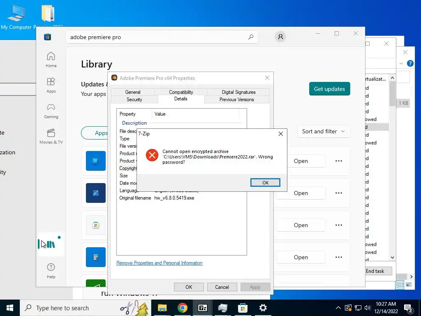Viewport: 421px width, 316px height.
Task: Click the Properties dialog title icon
Action: (114, 78)
